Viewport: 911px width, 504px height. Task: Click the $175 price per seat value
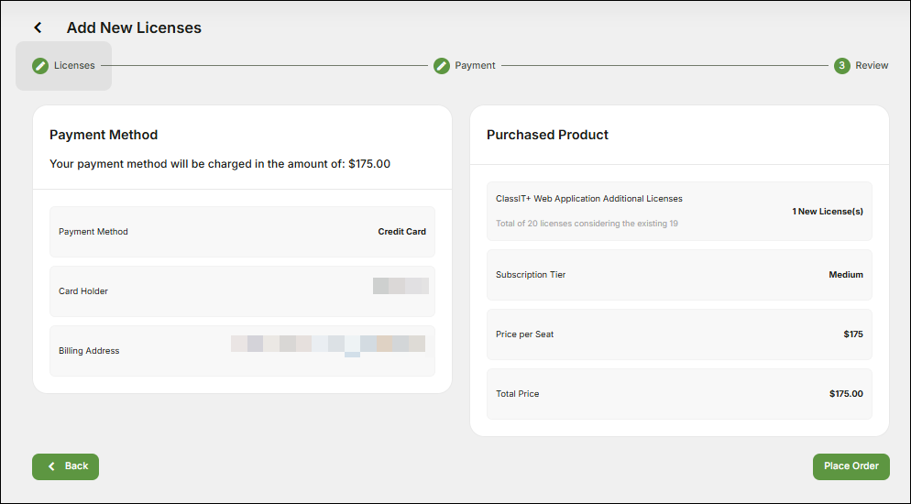[853, 334]
